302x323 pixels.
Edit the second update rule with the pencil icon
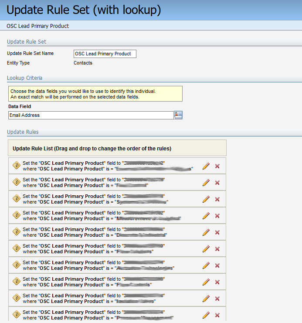pyautogui.click(x=206, y=183)
